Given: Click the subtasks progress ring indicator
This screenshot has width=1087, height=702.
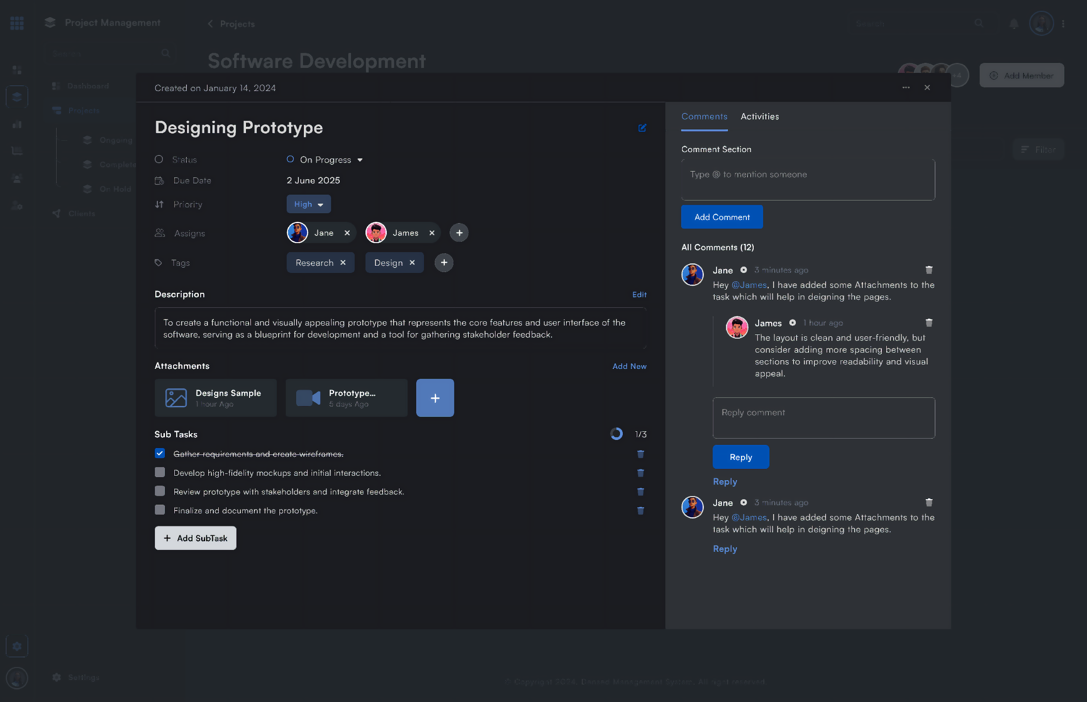Looking at the screenshot, I should (616, 434).
